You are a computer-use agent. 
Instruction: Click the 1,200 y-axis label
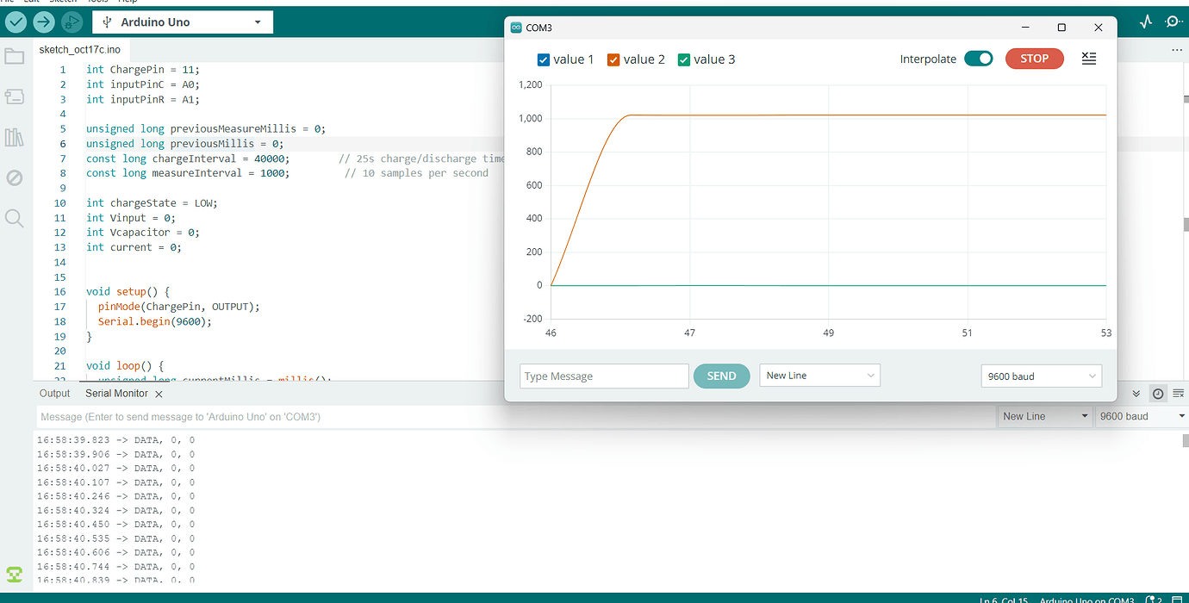pyautogui.click(x=532, y=85)
